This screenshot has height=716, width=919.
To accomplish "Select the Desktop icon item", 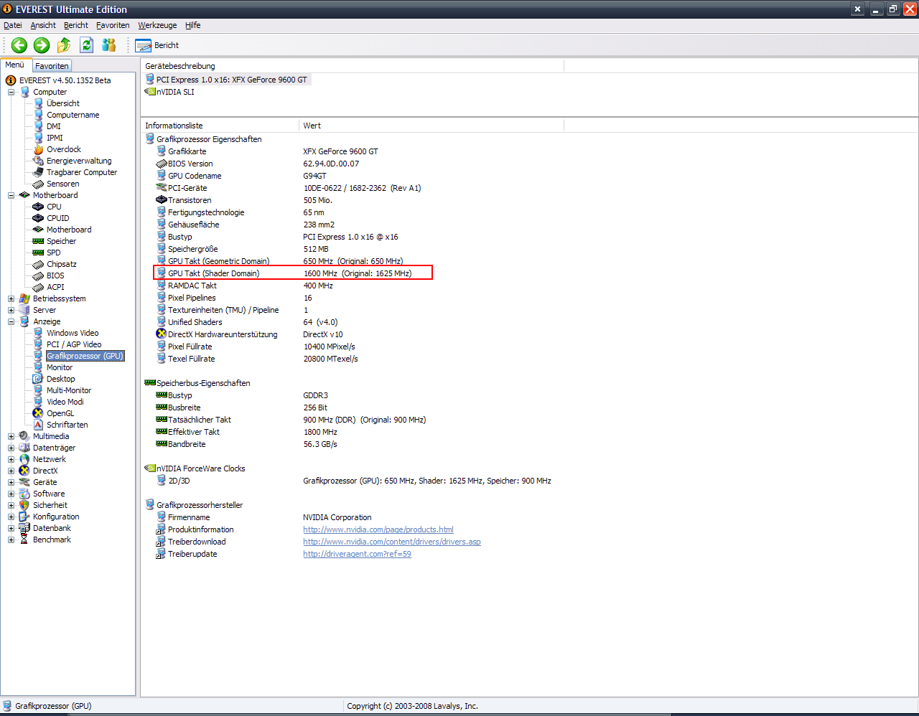I will (x=38, y=379).
